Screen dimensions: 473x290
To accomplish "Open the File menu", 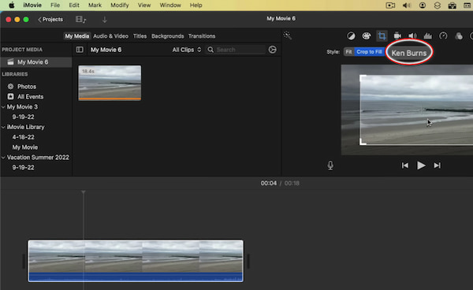I will pos(55,6).
